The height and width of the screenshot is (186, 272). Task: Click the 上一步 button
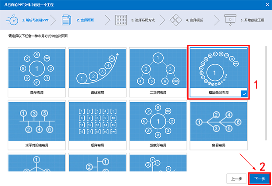click(236, 179)
